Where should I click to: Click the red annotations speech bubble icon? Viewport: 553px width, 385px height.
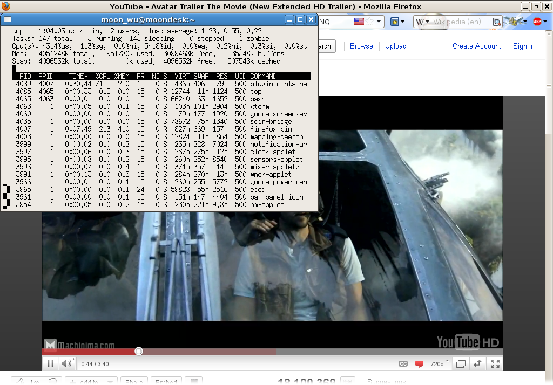(419, 364)
